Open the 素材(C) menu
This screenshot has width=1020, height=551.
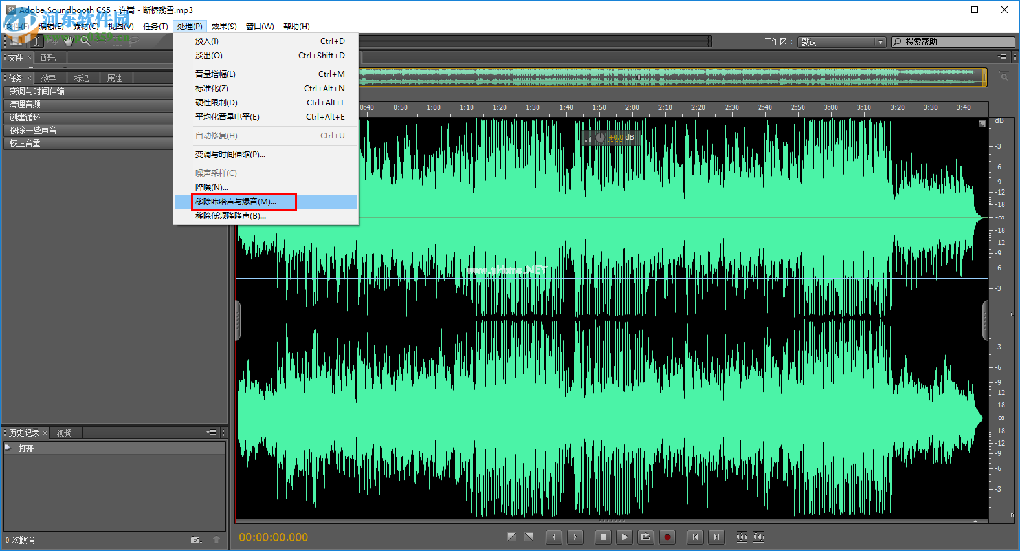86,27
